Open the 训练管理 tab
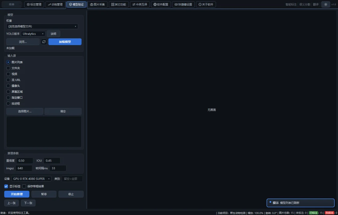The image size is (338, 215). click(x=55, y=5)
